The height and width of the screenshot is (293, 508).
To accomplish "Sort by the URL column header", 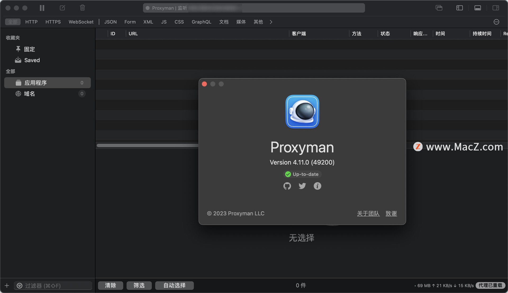I will [133, 34].
